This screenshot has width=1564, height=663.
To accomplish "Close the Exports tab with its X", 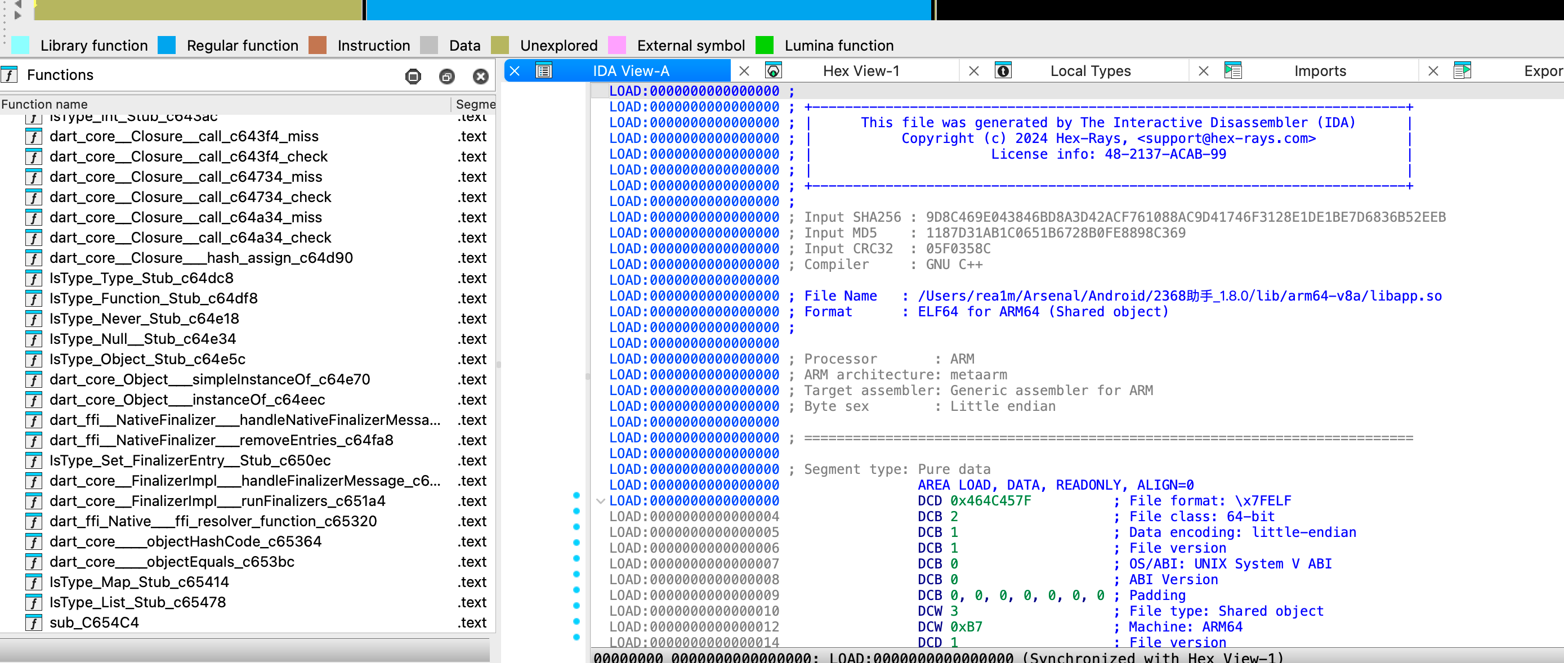I will pyautogui.click(x=1433, y=71).
